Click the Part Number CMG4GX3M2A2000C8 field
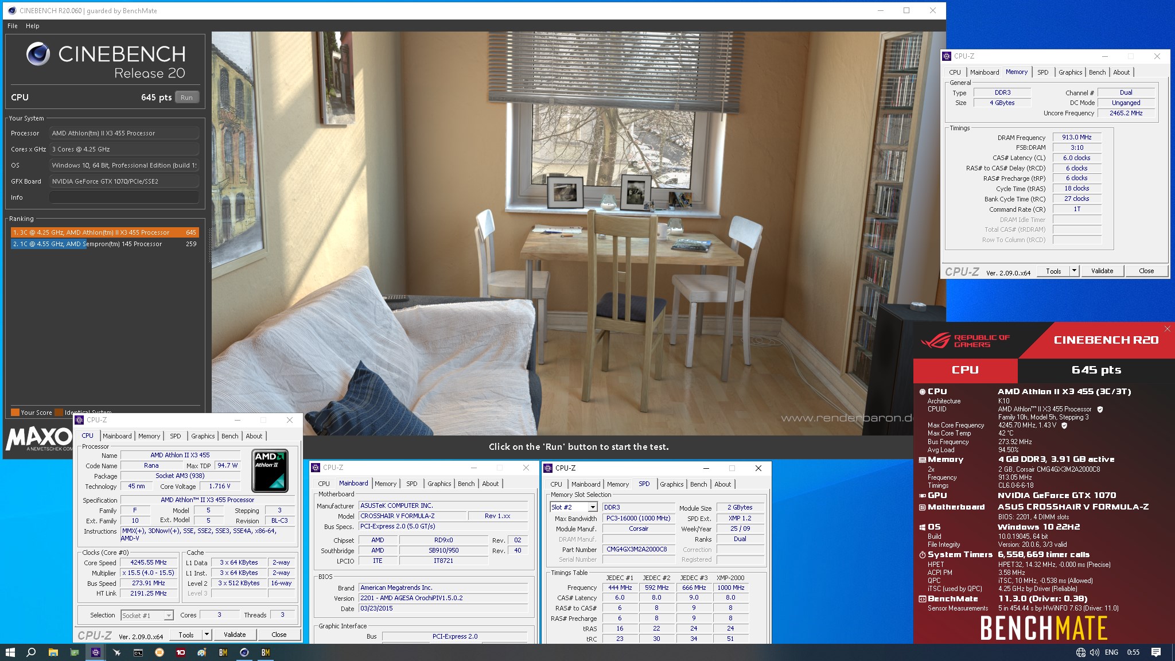 [639, 549]
